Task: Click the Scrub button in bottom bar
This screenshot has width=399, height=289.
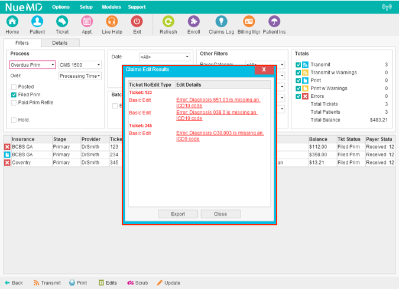Action: 138,283
